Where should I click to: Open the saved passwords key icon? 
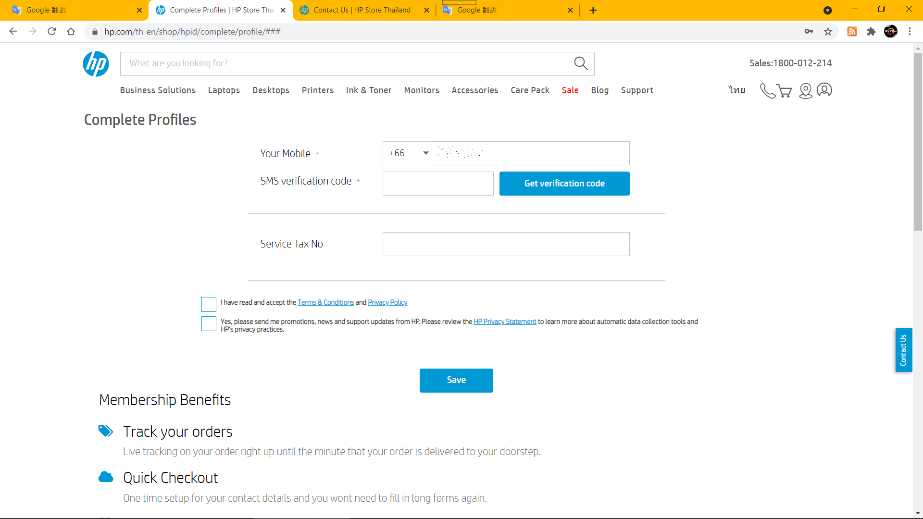[809, 31]
